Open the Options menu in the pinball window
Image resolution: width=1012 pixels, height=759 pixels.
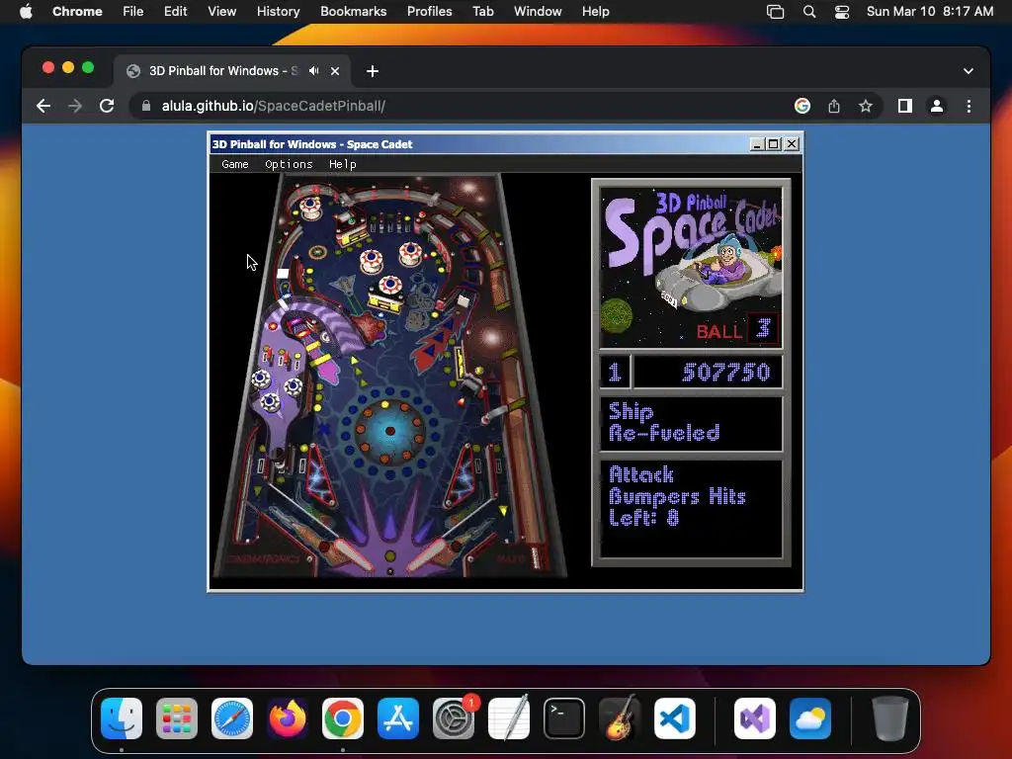pyautogui.click(x=289, y=164)
